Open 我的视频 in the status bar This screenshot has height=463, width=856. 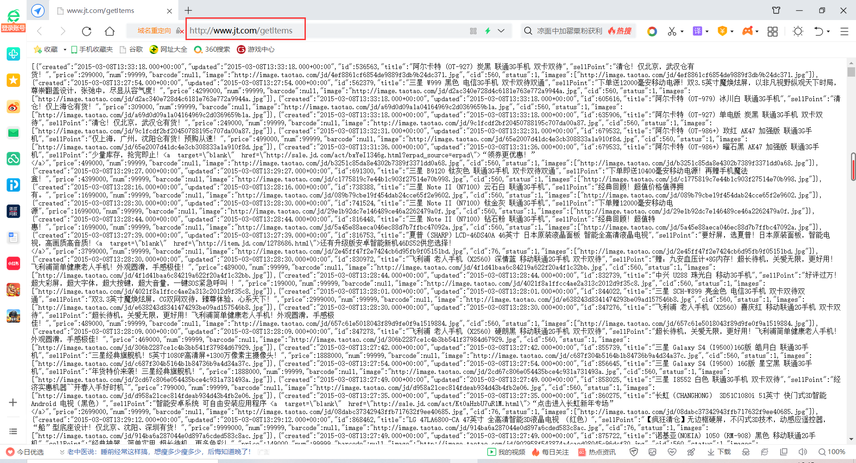pyautogui.click(x=506, y=452)
